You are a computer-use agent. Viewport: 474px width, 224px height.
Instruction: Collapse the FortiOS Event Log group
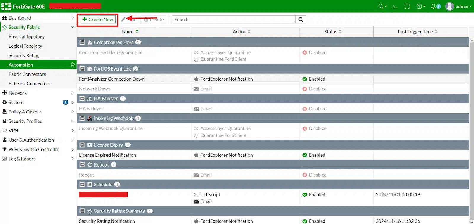pyautogui.click(x=82, y=69)
